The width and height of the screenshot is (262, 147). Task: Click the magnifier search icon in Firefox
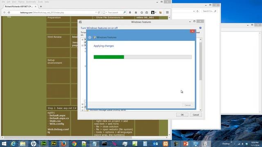click(x=124, y=13)
